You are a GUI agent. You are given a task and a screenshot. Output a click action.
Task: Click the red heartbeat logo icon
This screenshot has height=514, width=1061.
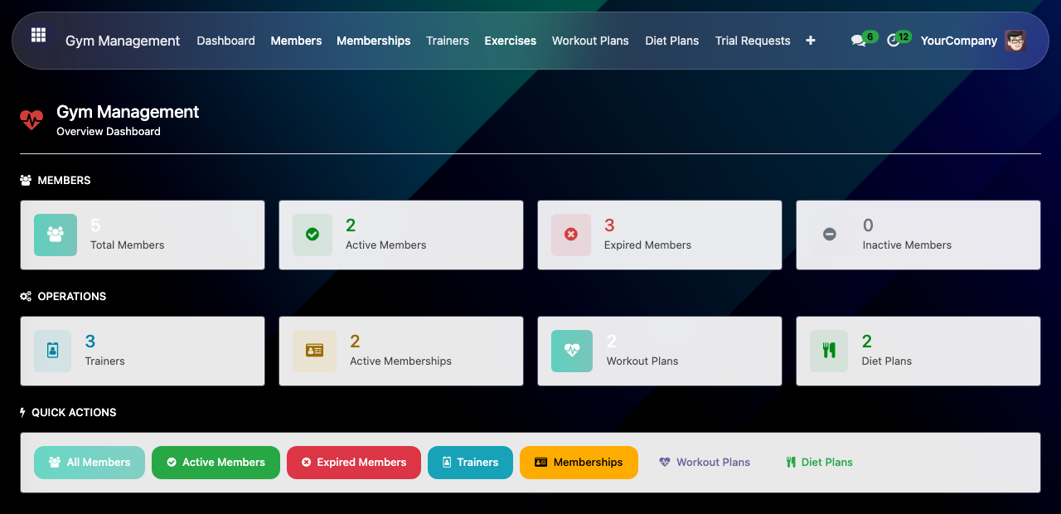[31, 120]
